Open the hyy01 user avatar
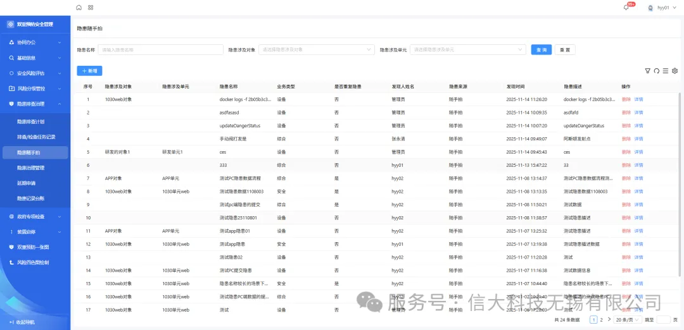This screenshot has width=684, height=330. (651, 8)
